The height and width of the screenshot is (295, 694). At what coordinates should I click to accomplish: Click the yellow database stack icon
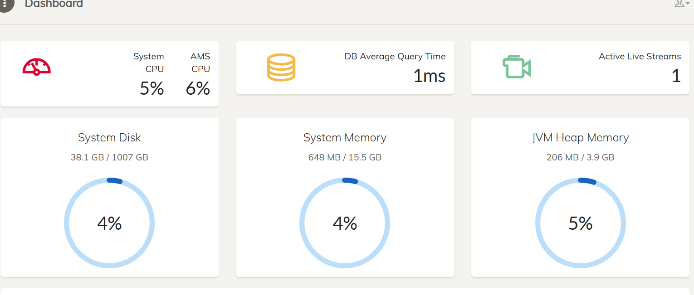[x=281, y=67]
